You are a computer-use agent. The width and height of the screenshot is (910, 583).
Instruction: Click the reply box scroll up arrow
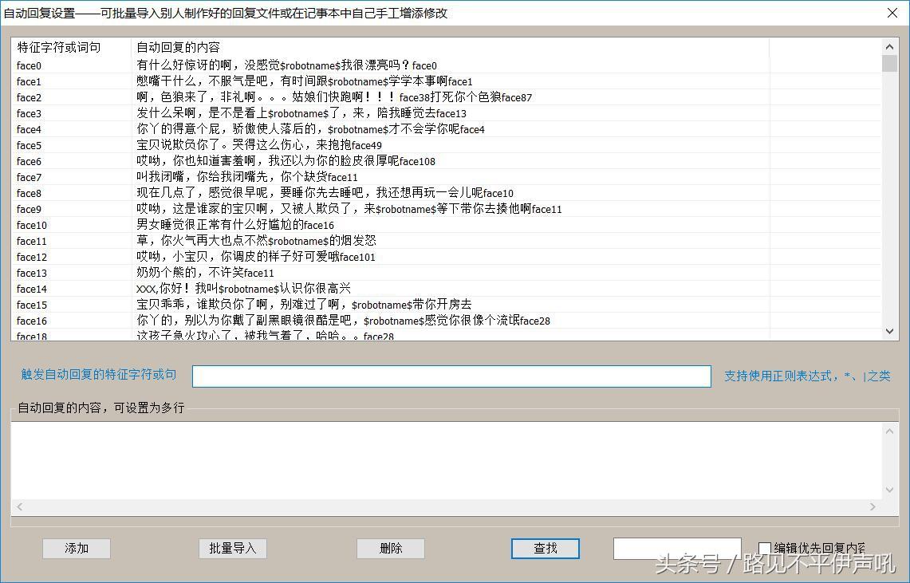pyautogui.click(x=889, y=431)
